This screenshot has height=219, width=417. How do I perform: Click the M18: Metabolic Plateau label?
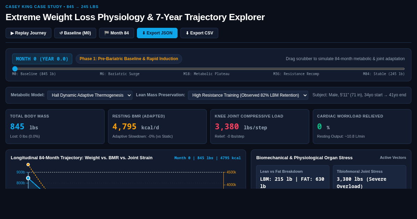point(206,74)
